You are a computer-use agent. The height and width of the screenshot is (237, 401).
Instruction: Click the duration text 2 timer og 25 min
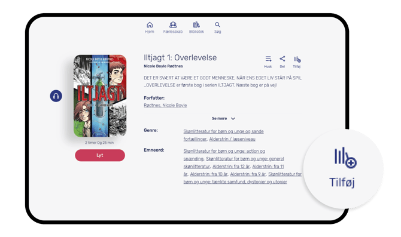(99, 143)
